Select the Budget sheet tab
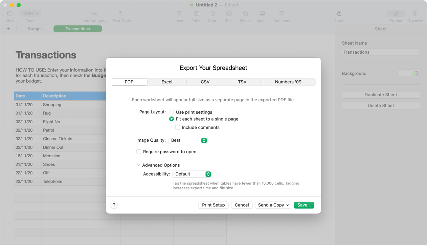The height and width of the screenshot is (245, 427). click(35, 29)
